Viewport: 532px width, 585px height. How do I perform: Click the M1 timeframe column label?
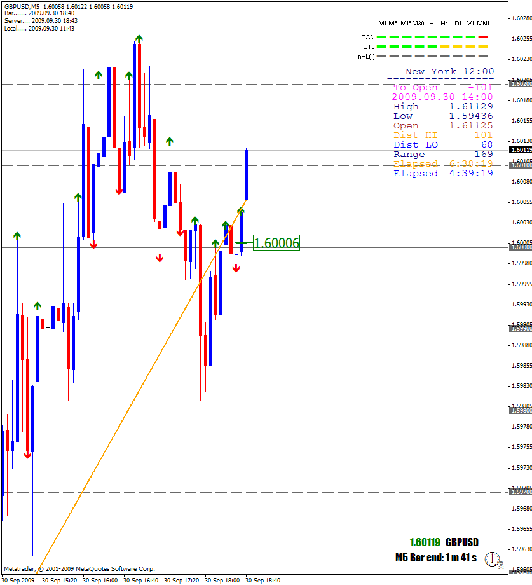[x=382, y=23]
